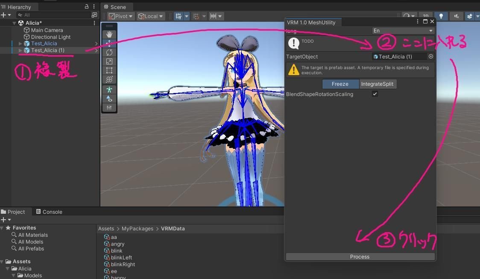Screen dimensions: 480x279
Task: Expand the Test_Alicia (1) object
Action: click(20, 50)
